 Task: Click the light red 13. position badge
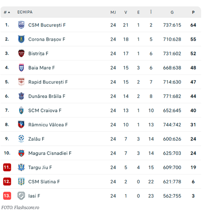7,196
